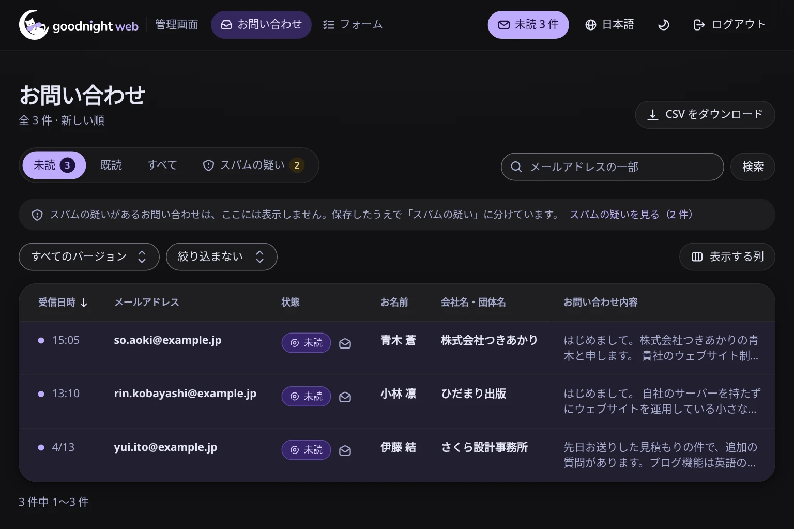Select the 既読 tab
This screenshot has height=529, width=794.
111,165
